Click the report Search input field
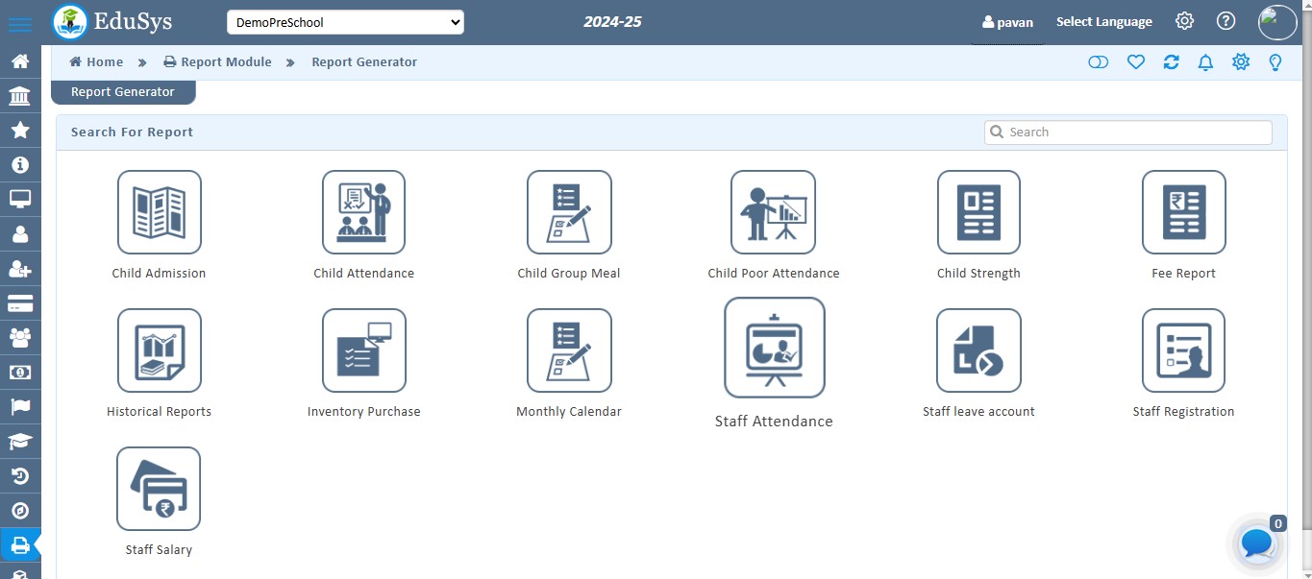This screenshot has width=1312, height=579. point(1127,132)
